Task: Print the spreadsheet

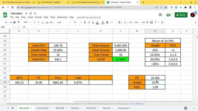Action: click(x=15, y=23)
